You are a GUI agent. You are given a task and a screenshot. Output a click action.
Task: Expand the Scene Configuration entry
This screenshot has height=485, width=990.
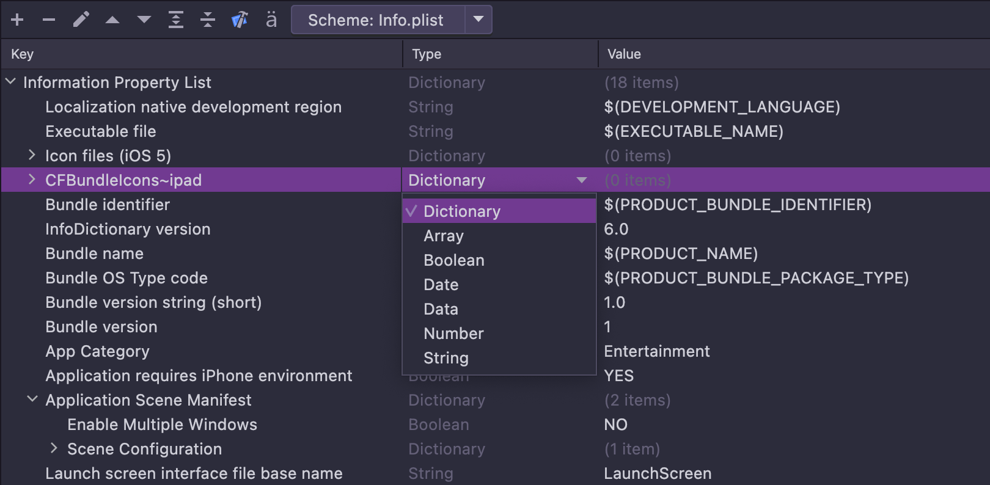pyautogui.click(x=54, y=448)
